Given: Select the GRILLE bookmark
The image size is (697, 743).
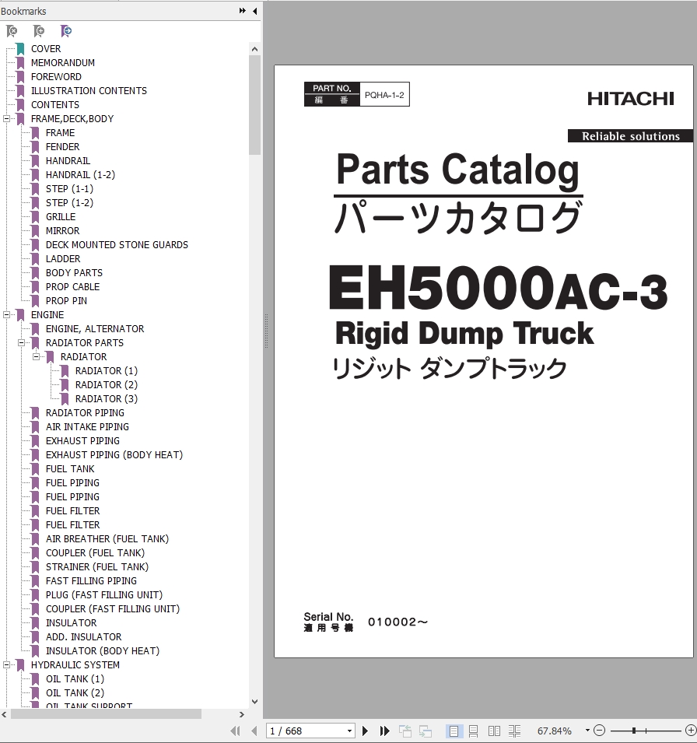Looking at the screenshot, I should (61, 216).
